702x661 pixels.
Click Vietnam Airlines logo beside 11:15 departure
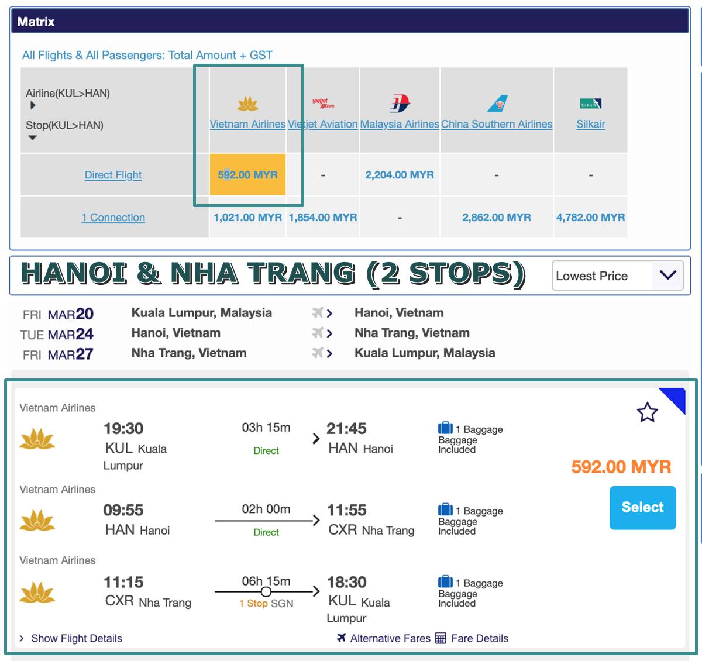click(37, 593)
